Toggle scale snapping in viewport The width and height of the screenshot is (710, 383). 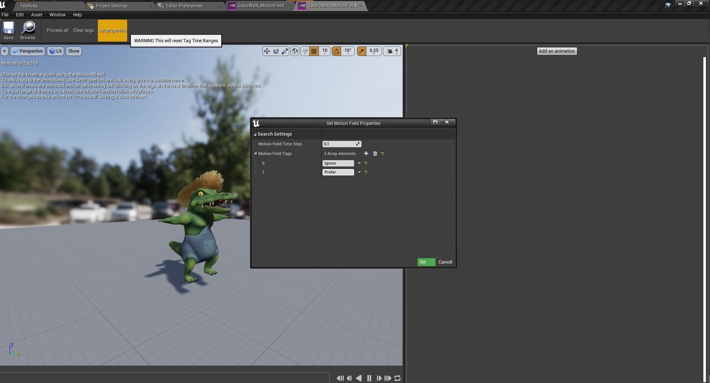coord(361,51)
